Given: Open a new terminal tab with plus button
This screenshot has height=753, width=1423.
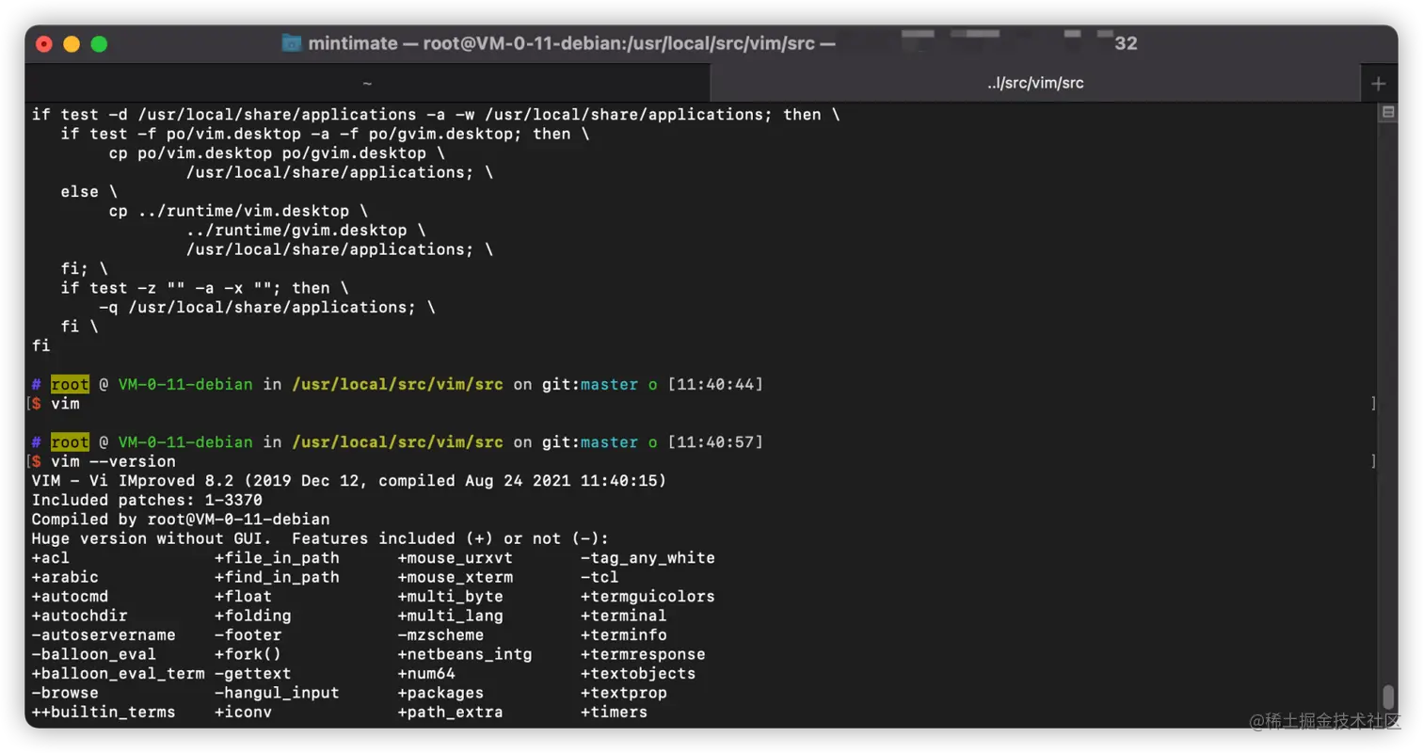Looking at the screenshot, I should click(x=1378, y=83).
